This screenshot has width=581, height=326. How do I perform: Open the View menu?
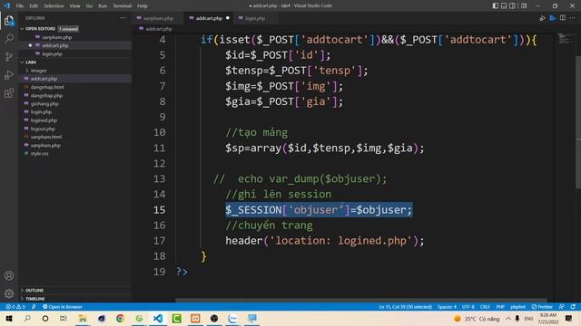coord(74,5)
